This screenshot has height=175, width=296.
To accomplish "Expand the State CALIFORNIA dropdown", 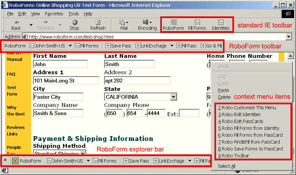I will click(173, 97).
